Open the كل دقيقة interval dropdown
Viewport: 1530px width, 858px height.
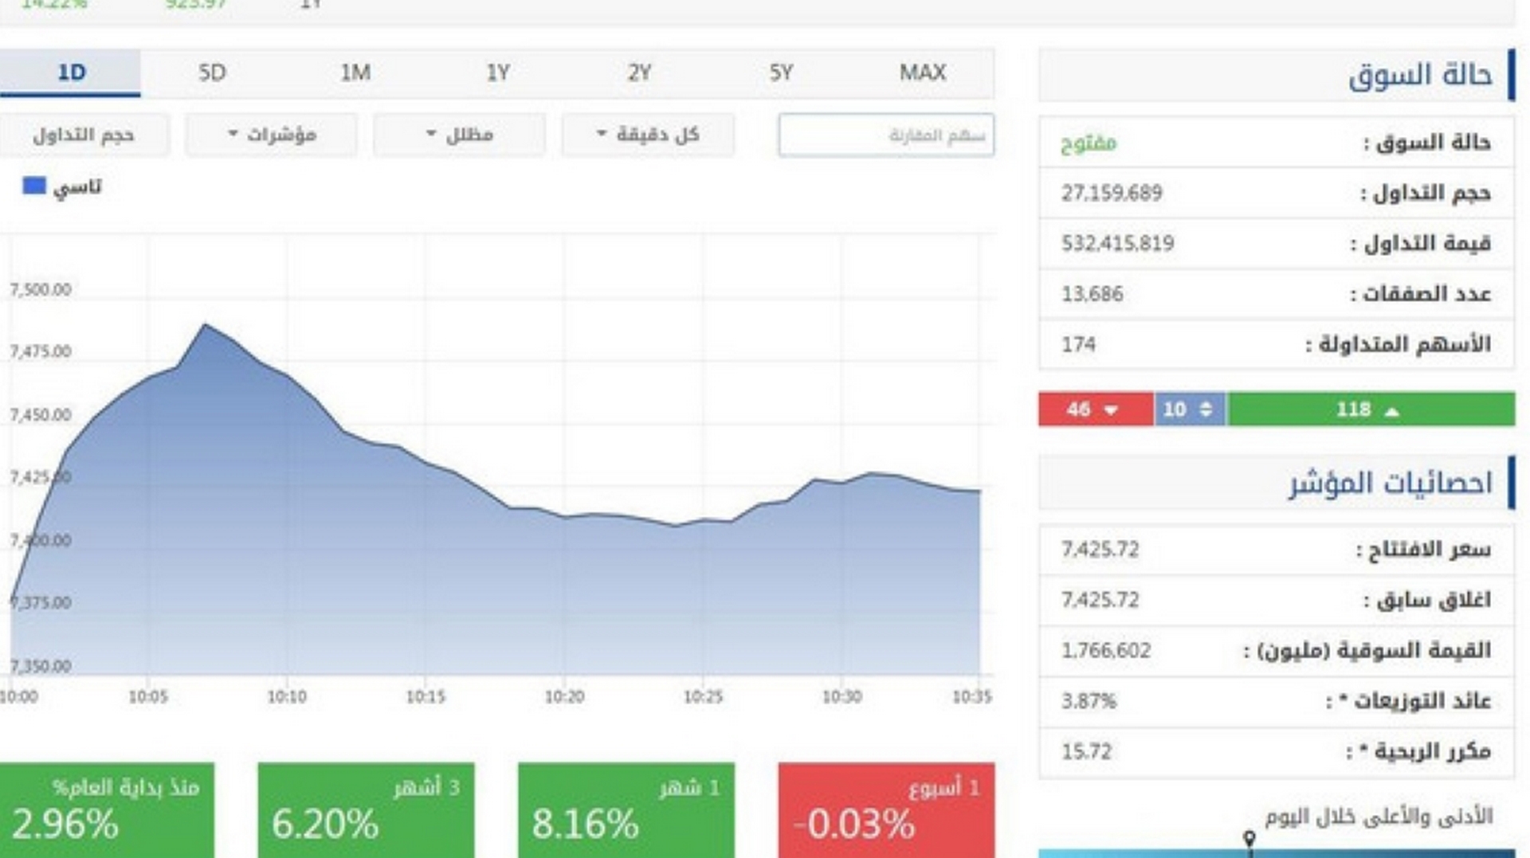click(648, 135)
